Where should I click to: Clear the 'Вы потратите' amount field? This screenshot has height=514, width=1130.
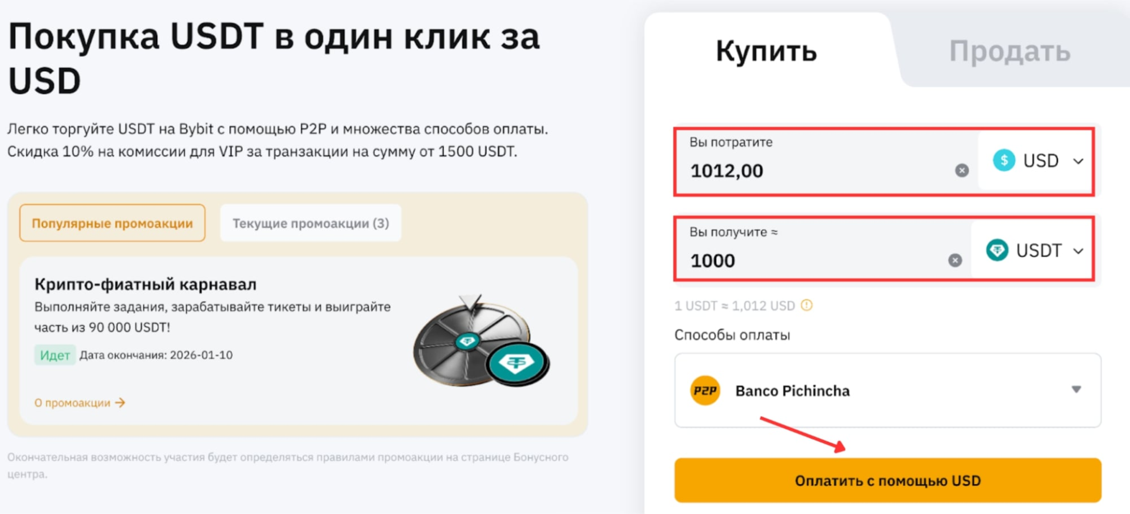(962, 171)
